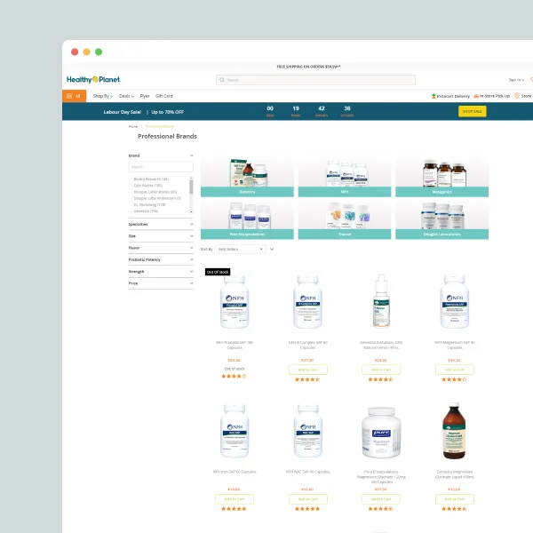Click the star rating under NFH Iron SAP

234,509
